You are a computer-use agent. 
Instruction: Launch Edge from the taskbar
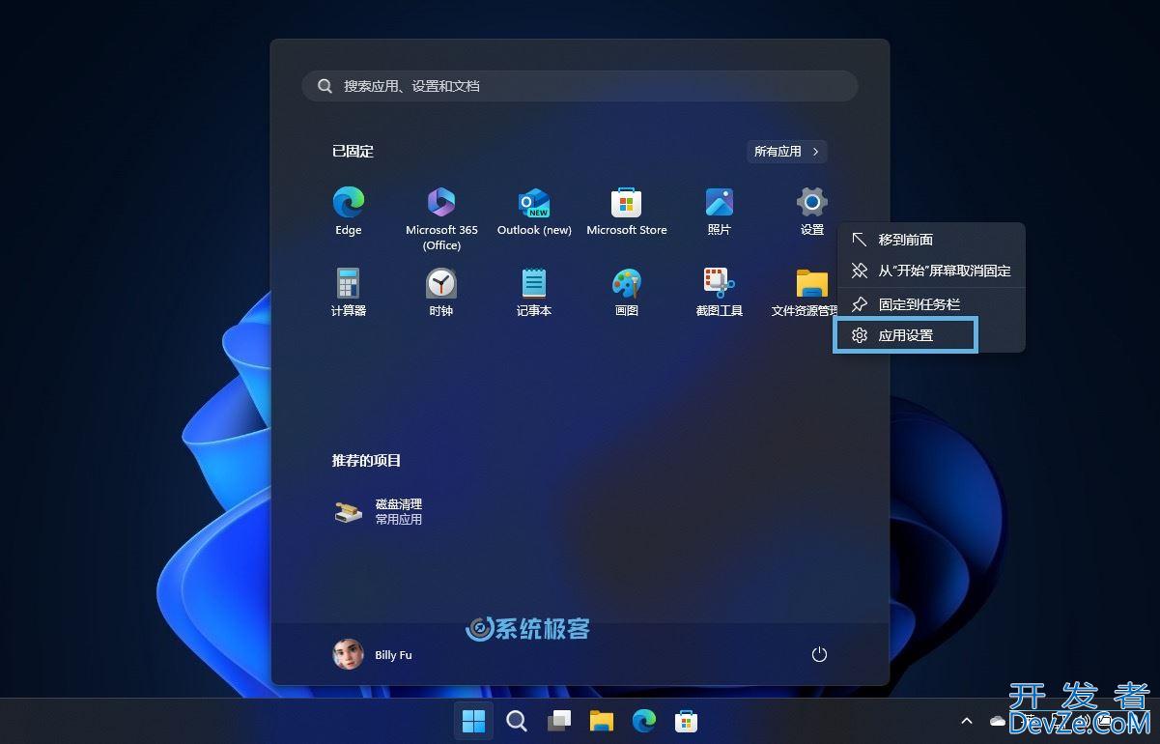[644, 721]
